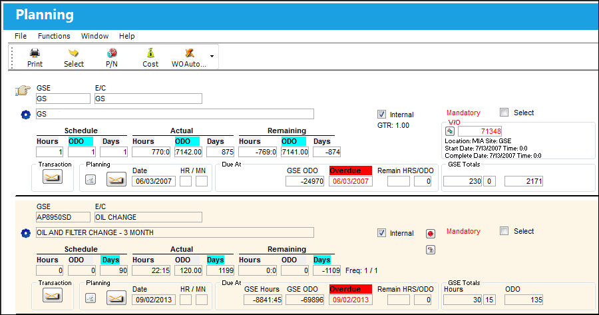
Task: Click Planning Date field 09/02/2013
Action: 154,300
